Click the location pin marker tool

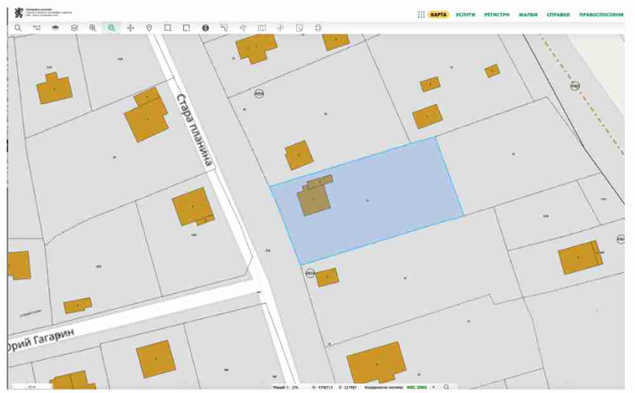tap(149, 28)
